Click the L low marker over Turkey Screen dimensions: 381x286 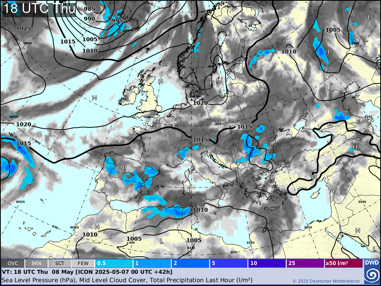coord(304,159)
